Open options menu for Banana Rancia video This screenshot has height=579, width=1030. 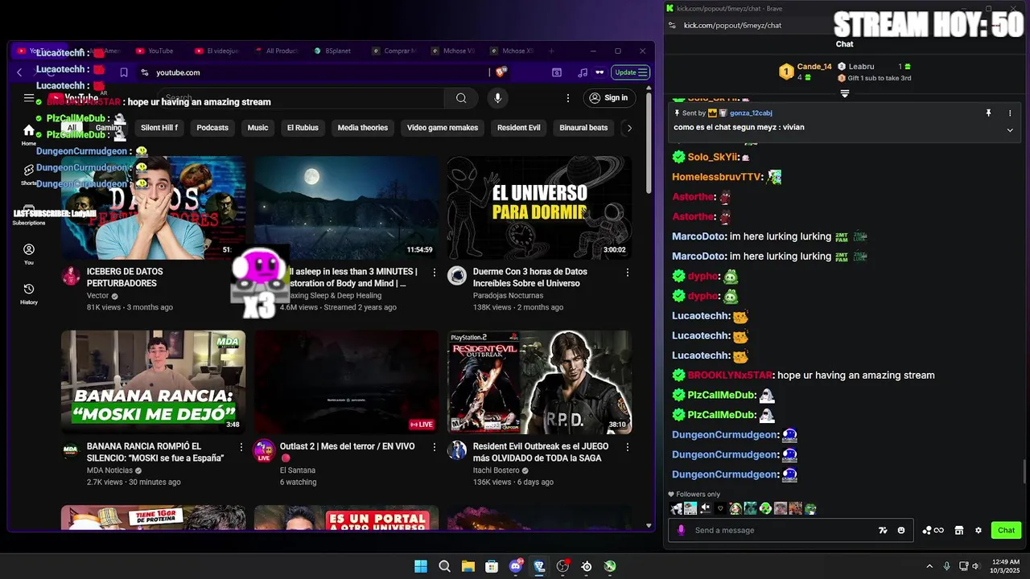click(241, 447)
